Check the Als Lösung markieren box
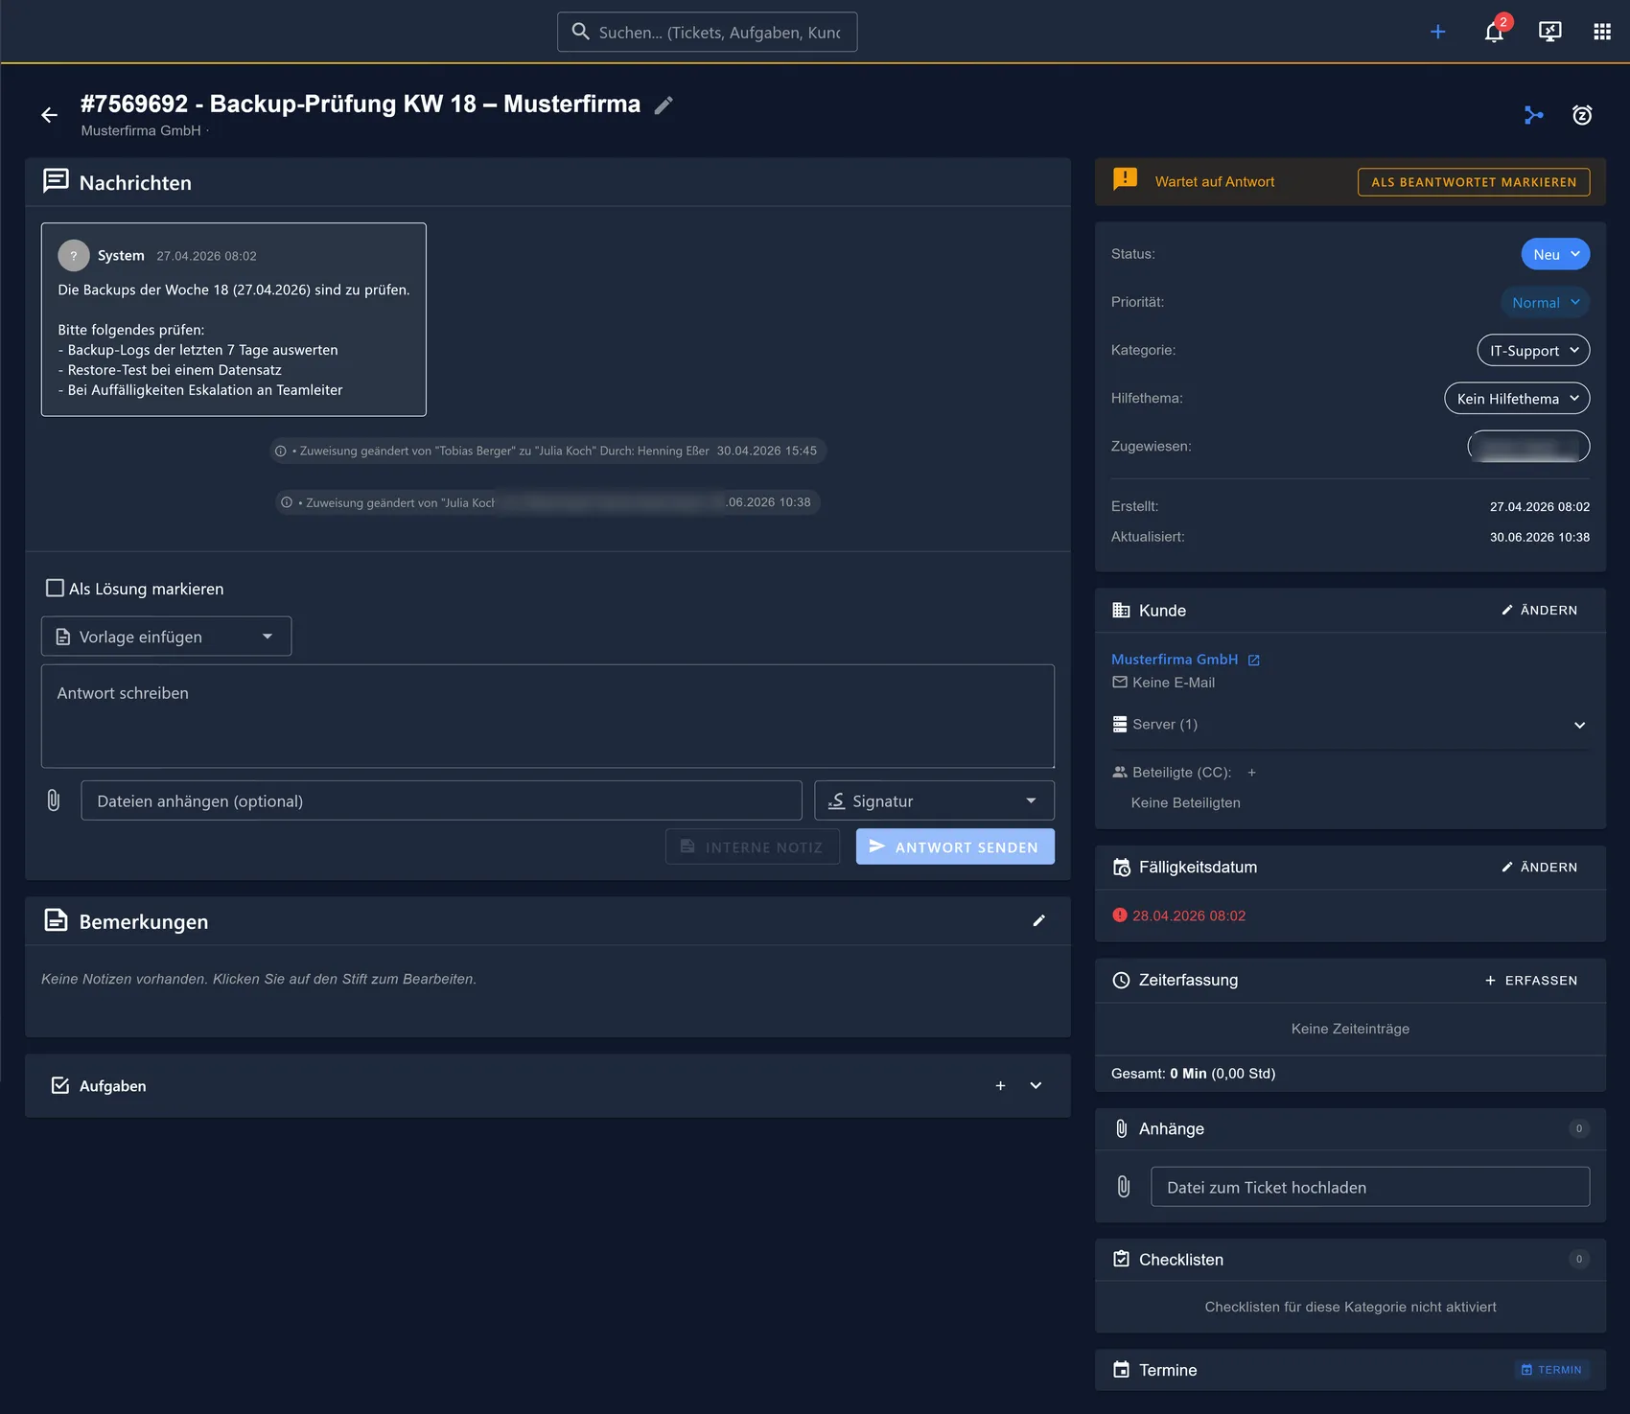 pyautogui.click(x=56, y=589)
